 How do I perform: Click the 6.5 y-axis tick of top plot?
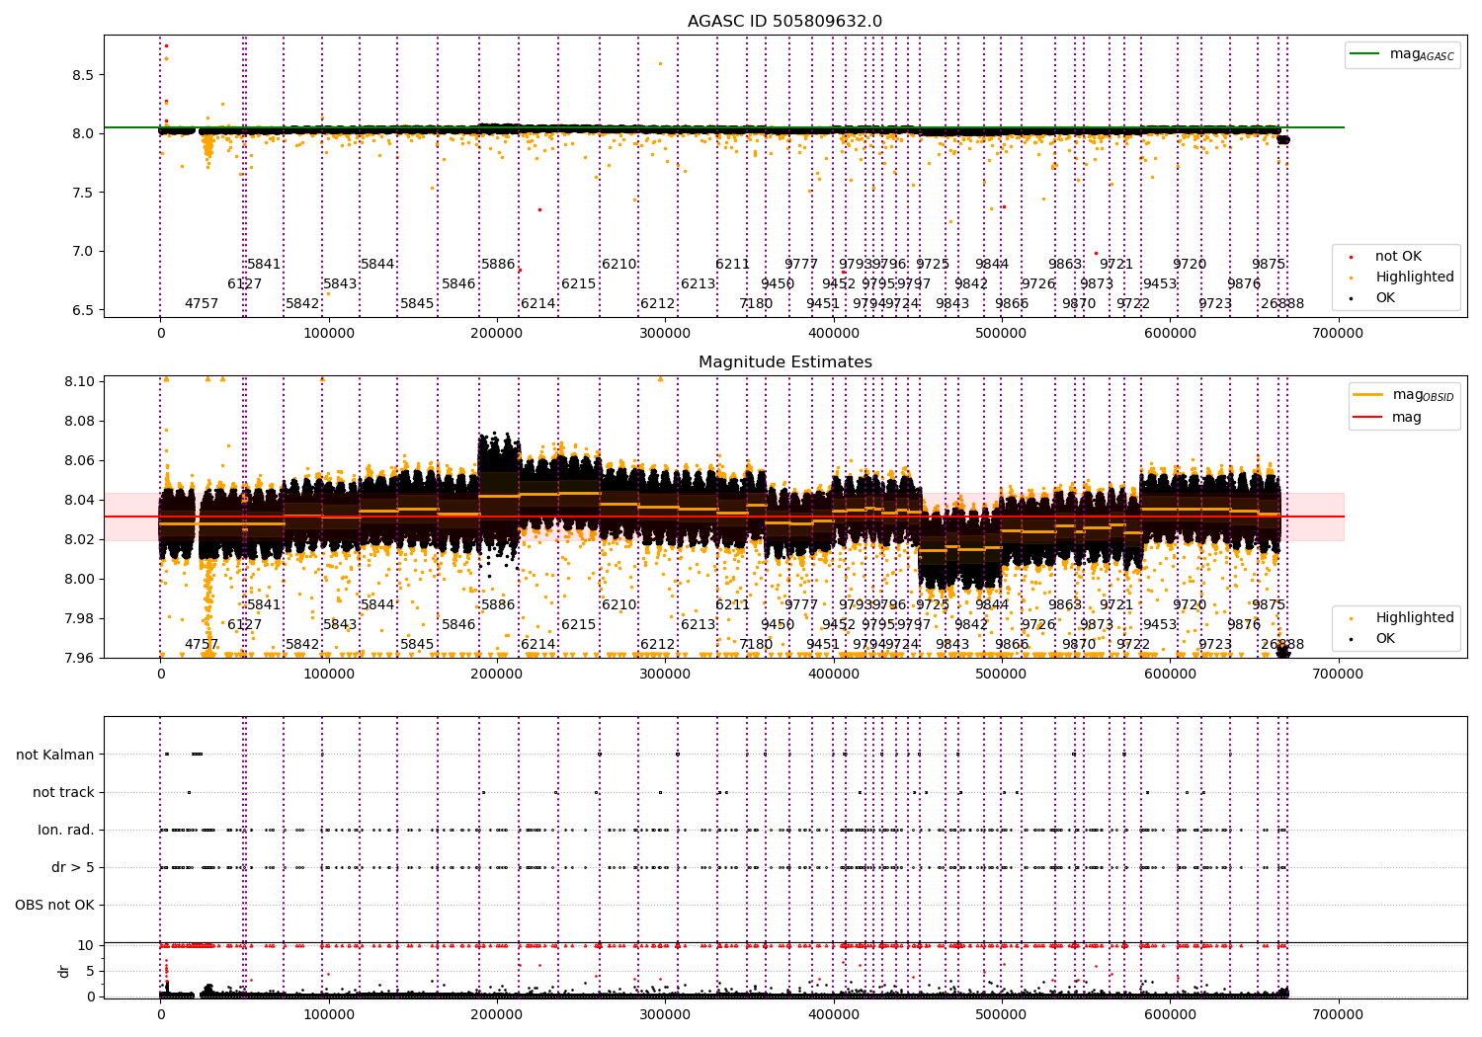[x=81, y=310]
